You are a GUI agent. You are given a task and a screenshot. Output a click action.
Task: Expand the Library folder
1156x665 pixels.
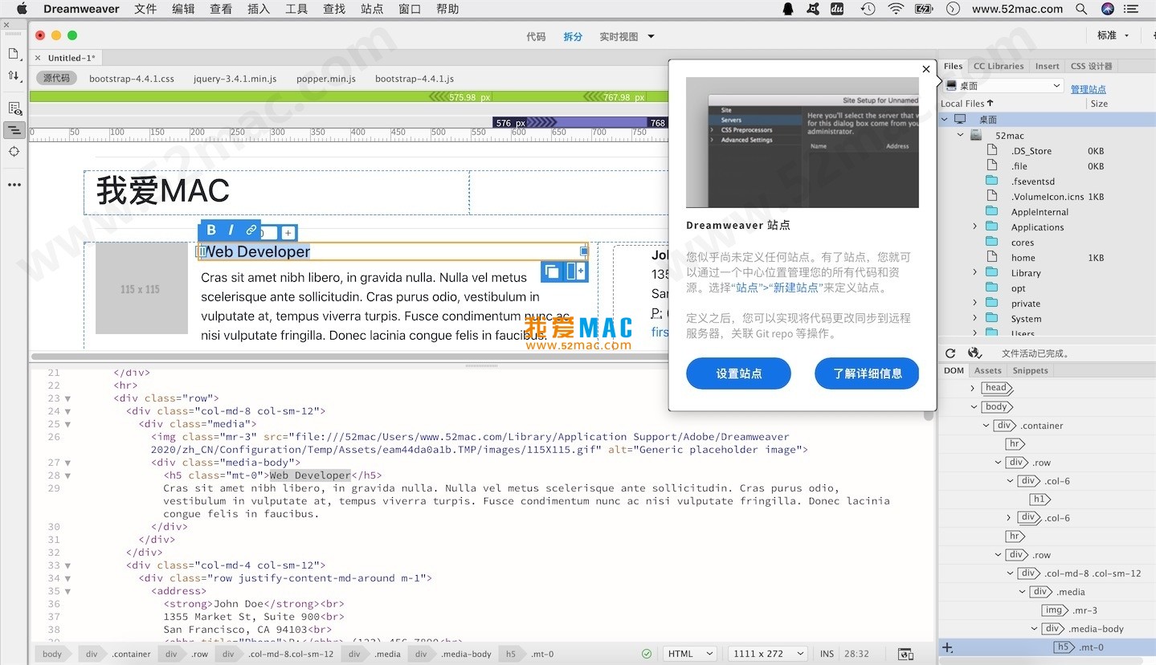(x=975, y=273)
